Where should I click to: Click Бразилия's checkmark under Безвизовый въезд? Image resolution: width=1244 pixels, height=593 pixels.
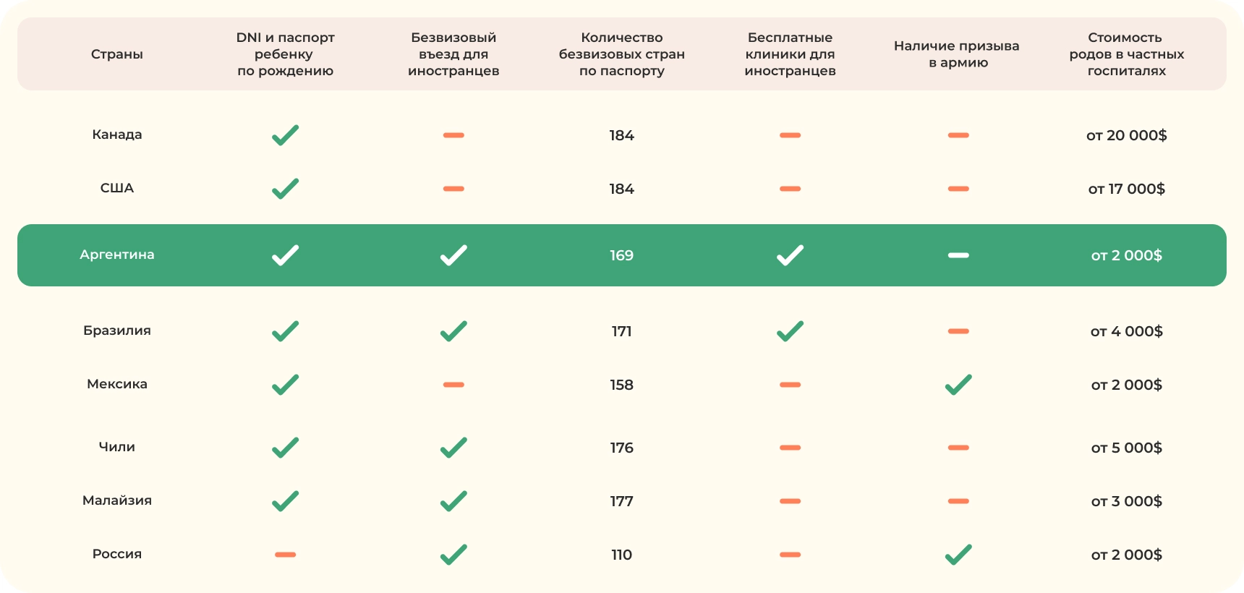point(453,331)
